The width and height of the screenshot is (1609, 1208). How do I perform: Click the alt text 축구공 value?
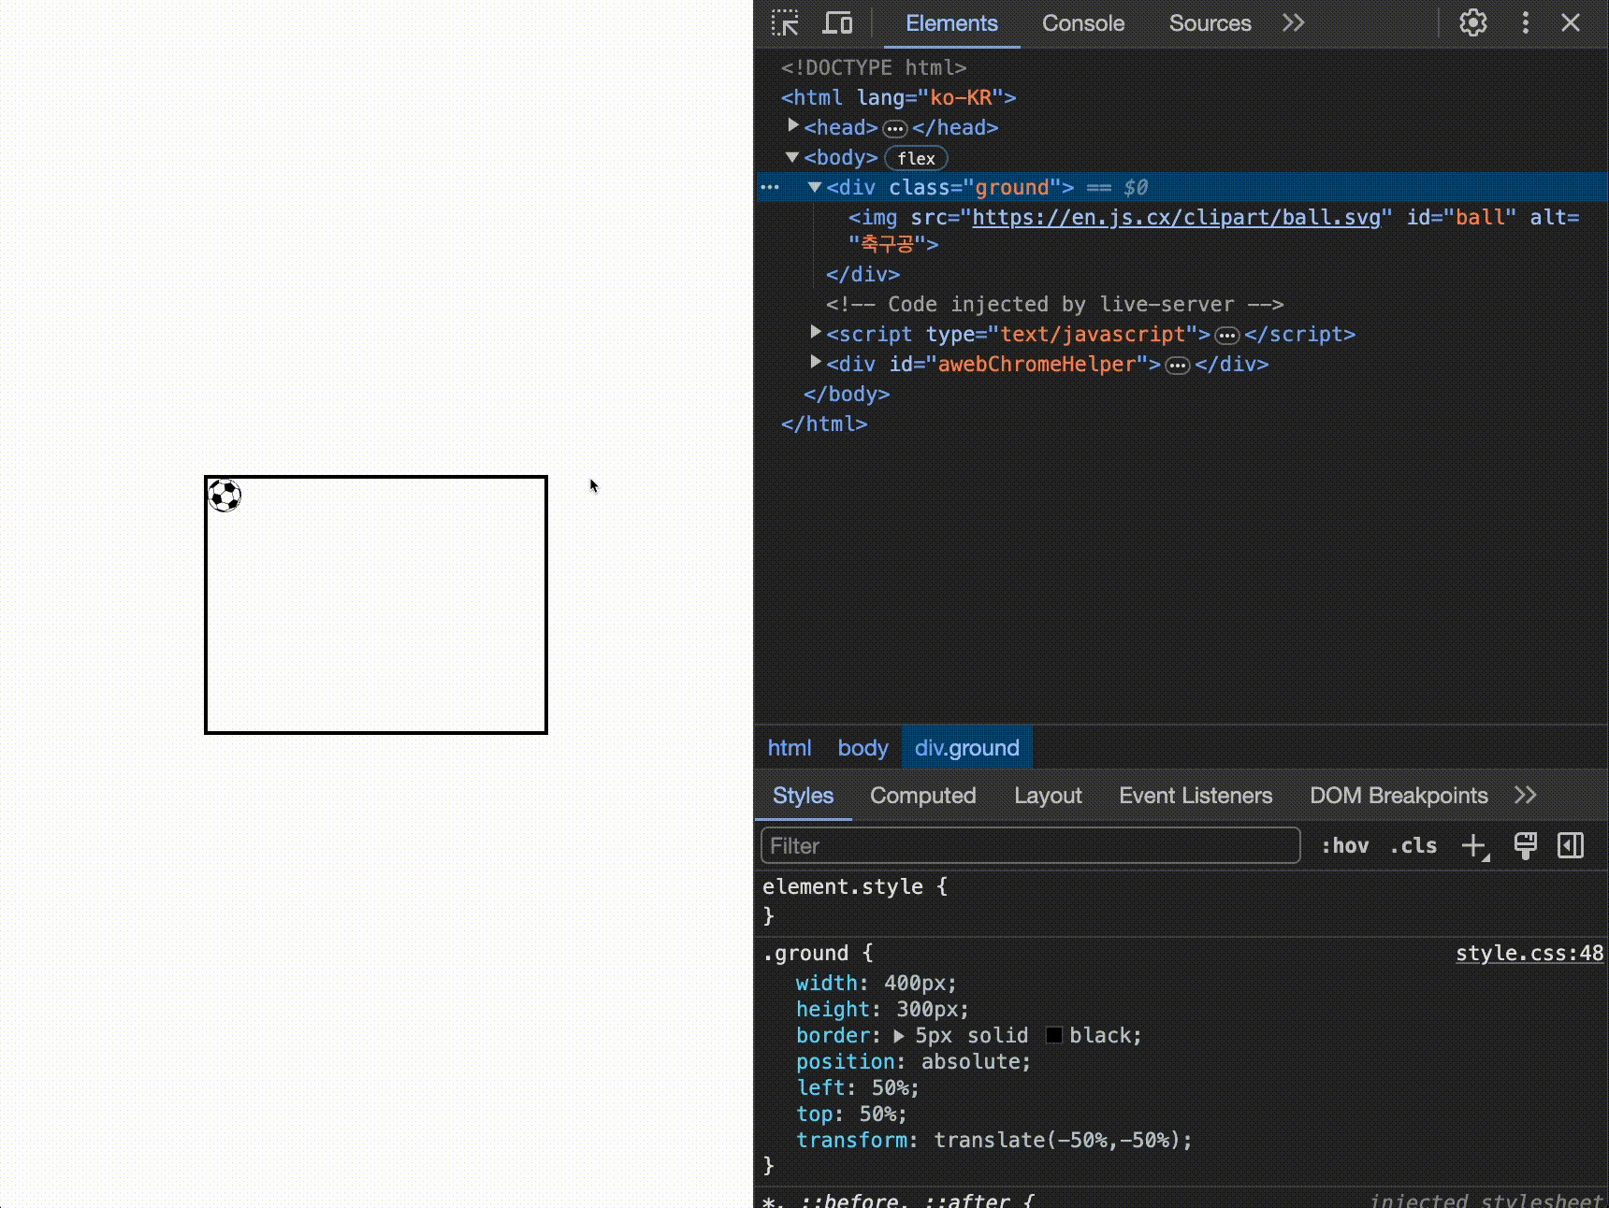[887, 244]
